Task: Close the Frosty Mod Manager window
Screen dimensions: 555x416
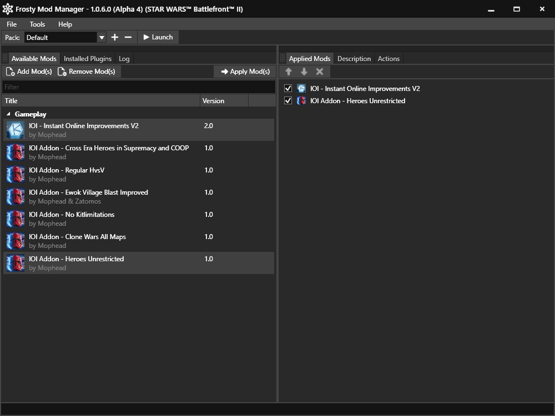Action: tap(542, 9)
